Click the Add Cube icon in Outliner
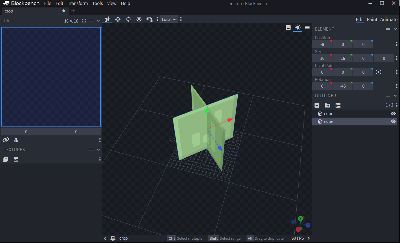The width and height of the screenshot is (400, 243). pyautogui.click(x=317, y=105)
